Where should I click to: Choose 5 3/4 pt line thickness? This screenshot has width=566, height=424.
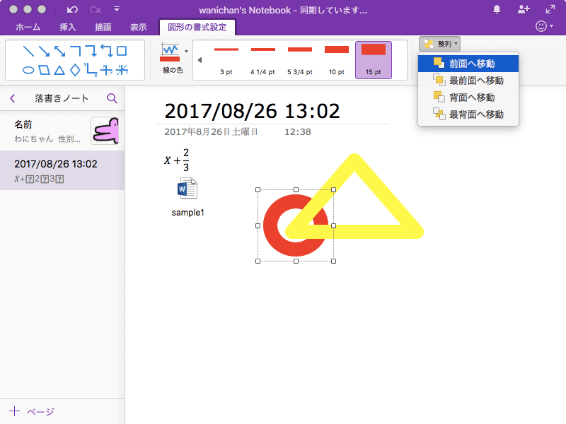pos(299,60)
